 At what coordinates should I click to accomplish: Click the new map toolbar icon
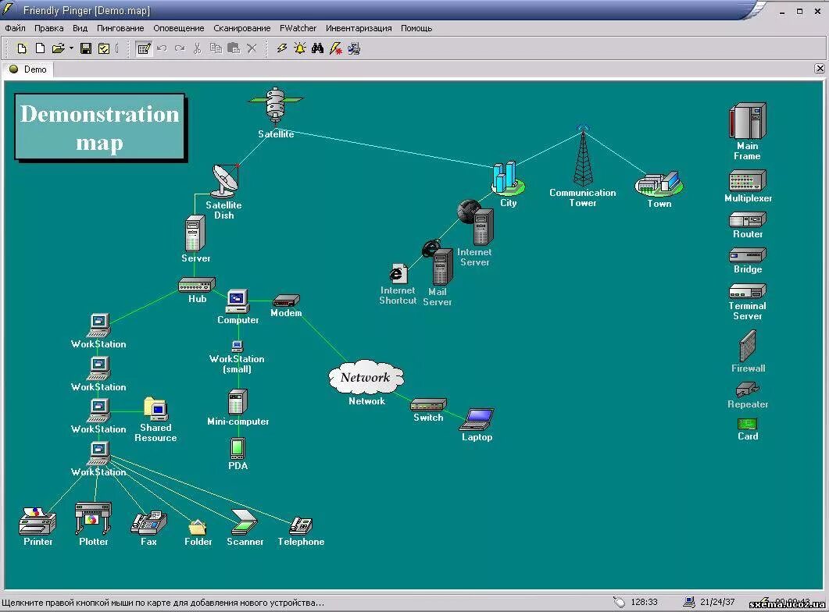(22, 48)
